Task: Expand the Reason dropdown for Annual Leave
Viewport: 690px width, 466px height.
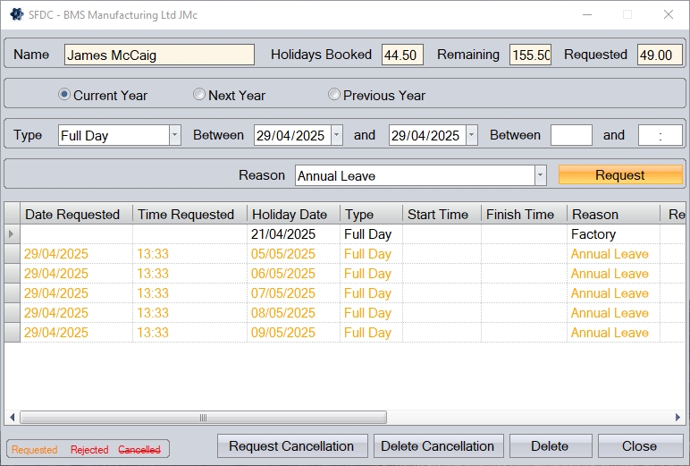Action: (x=540, y=176)
